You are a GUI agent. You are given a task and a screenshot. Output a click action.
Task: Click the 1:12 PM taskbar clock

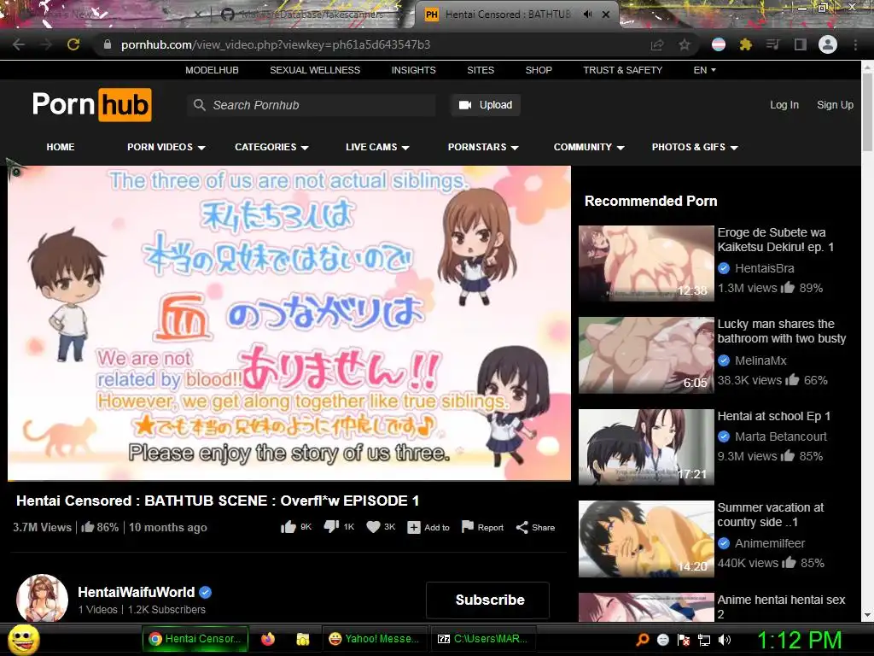pyautogui.click(x=799, y=640)
